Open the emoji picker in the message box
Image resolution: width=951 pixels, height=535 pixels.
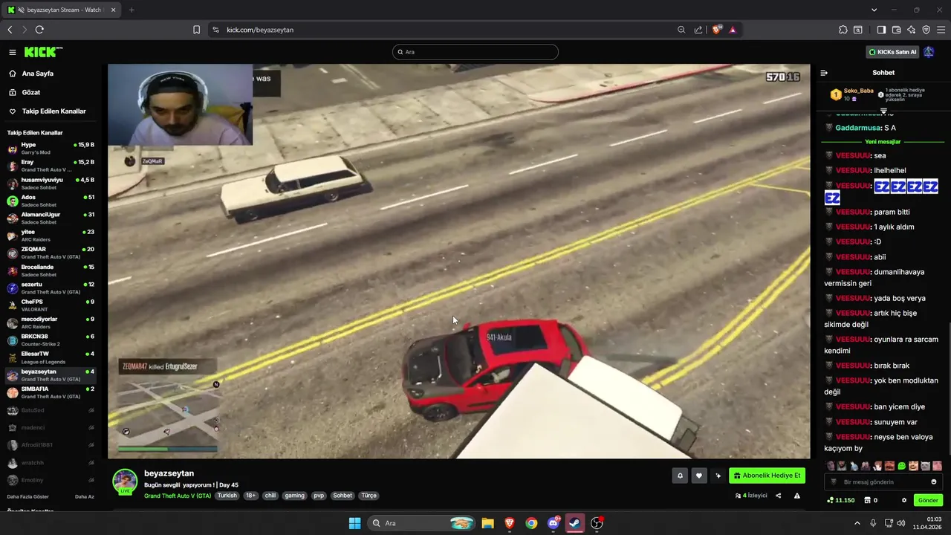pos(934,481)
